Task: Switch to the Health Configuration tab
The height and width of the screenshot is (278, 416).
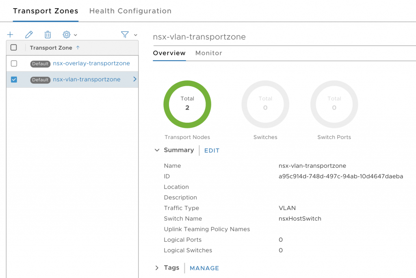Action: [130, 11]
